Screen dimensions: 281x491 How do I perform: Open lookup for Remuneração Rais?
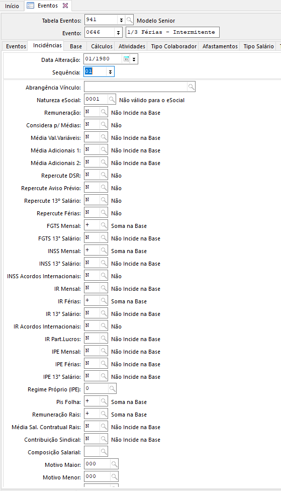point(104,414)
